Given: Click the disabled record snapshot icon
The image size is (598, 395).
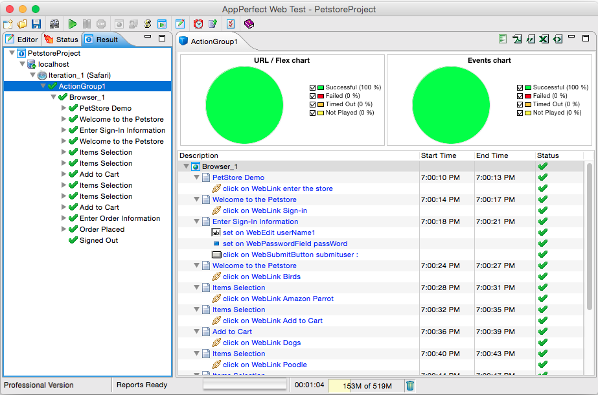Looking at the screenshot, I should tap(119, 24).
